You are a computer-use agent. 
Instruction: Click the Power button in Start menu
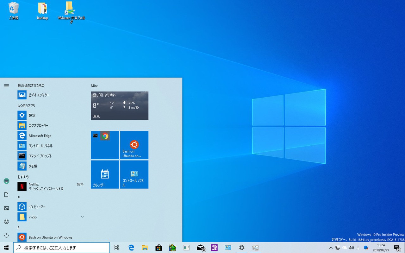click(6, 235)
